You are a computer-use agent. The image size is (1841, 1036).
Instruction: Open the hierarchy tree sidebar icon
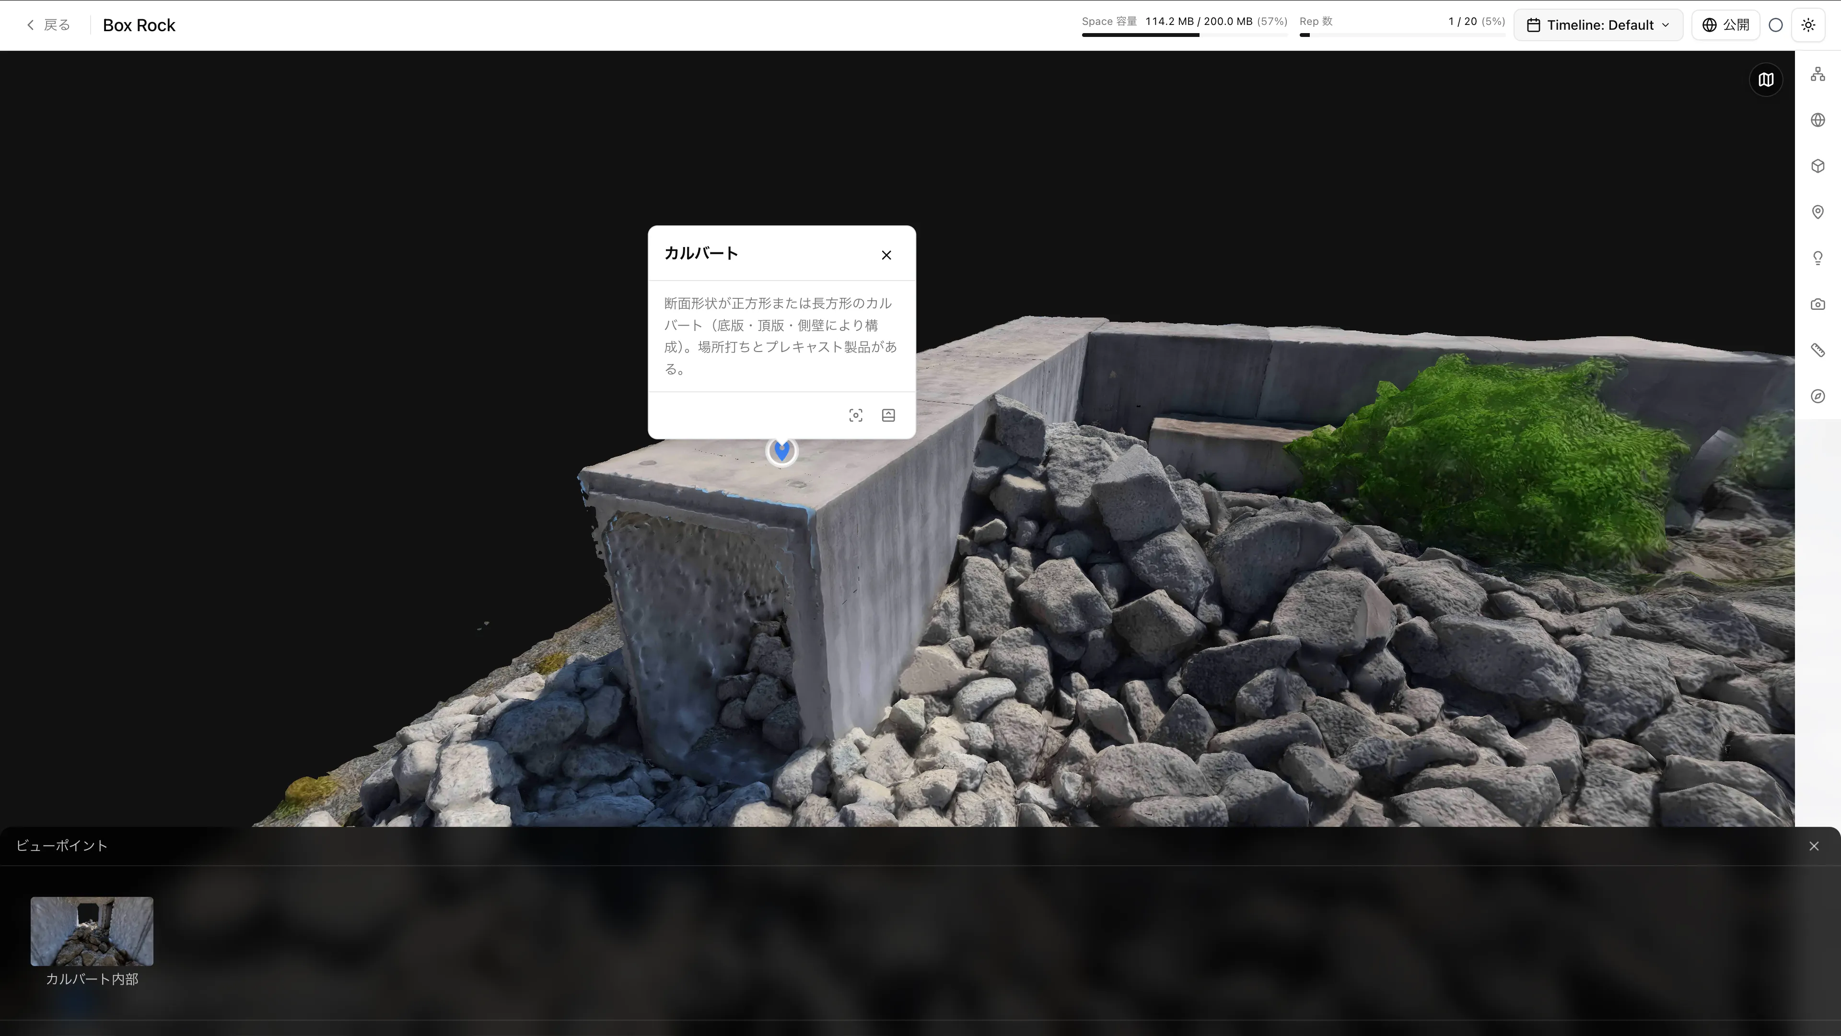(x=1818, y=74)
